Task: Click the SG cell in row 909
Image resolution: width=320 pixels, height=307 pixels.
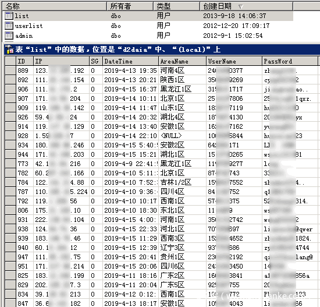Action: point(96,108)
